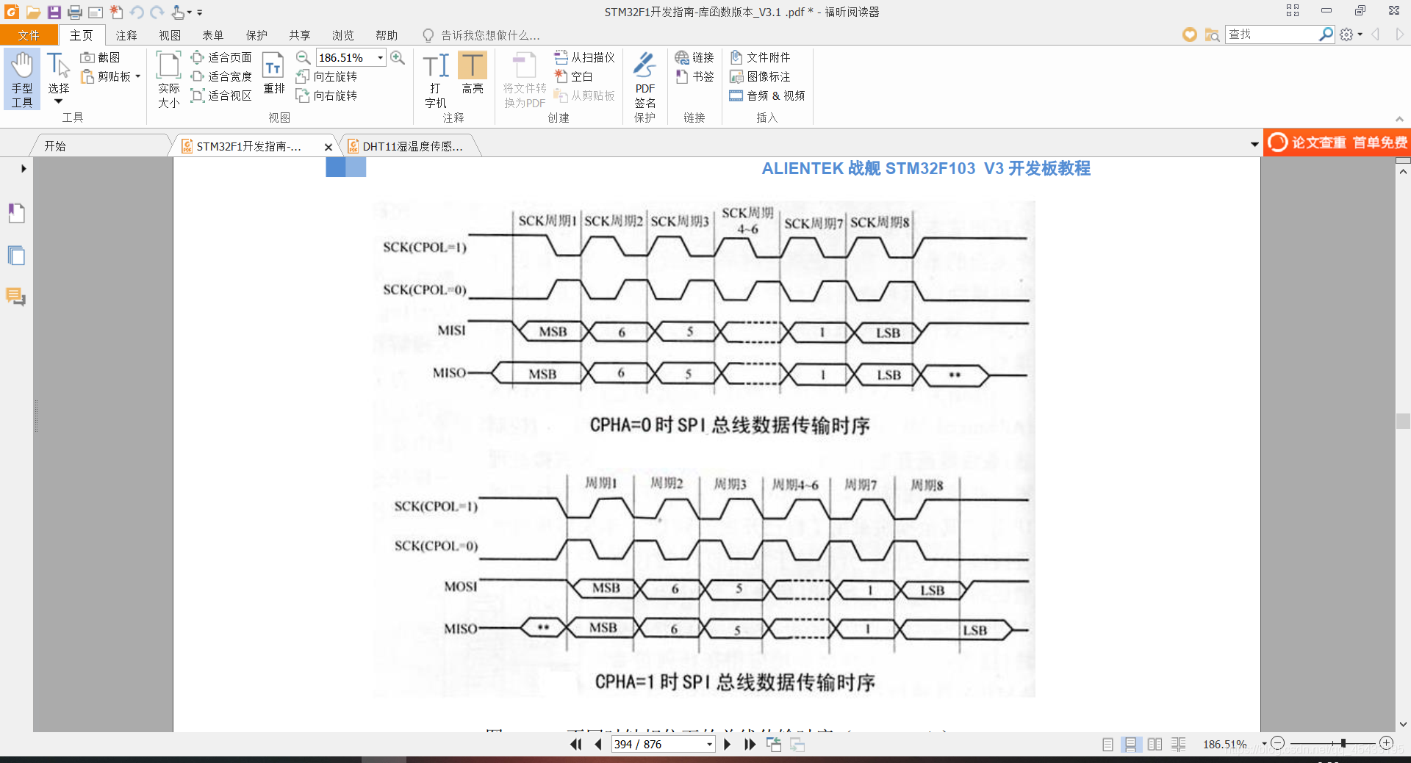Image resolution: width=1411 pixels, height=763 pixels.
Task: Go to the last page
Action: click(x=750, y=744)
